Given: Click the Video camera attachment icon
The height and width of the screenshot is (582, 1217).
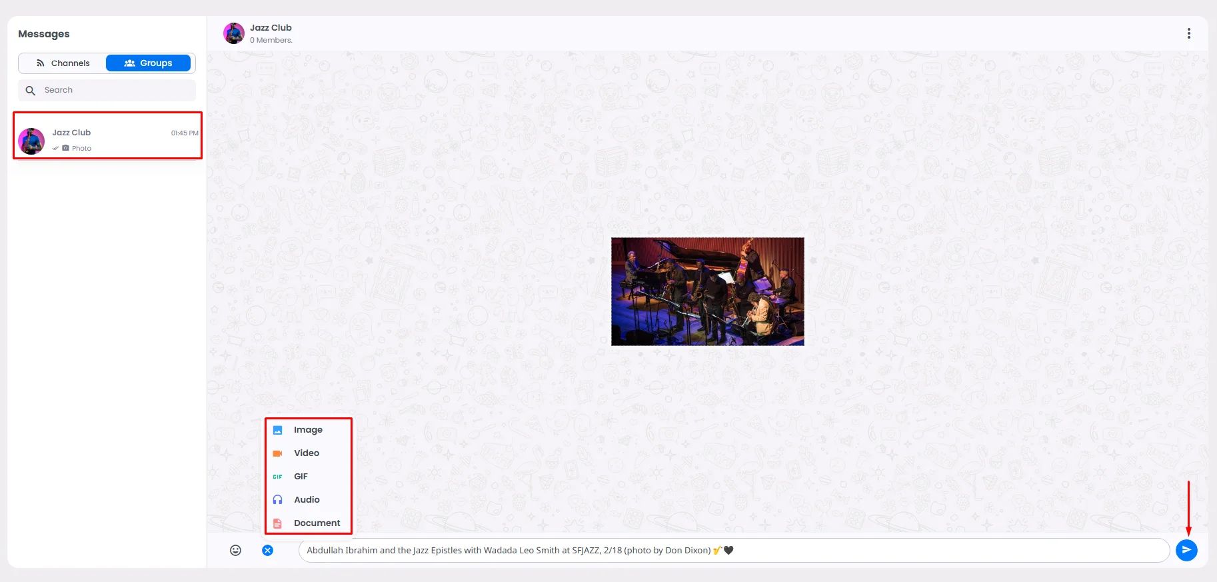Looking at the screenshot, I should [x=278, y=453].
